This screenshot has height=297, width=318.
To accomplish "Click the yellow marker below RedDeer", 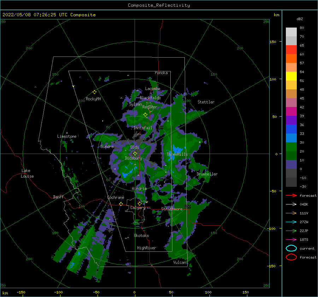I will point(146,115).
